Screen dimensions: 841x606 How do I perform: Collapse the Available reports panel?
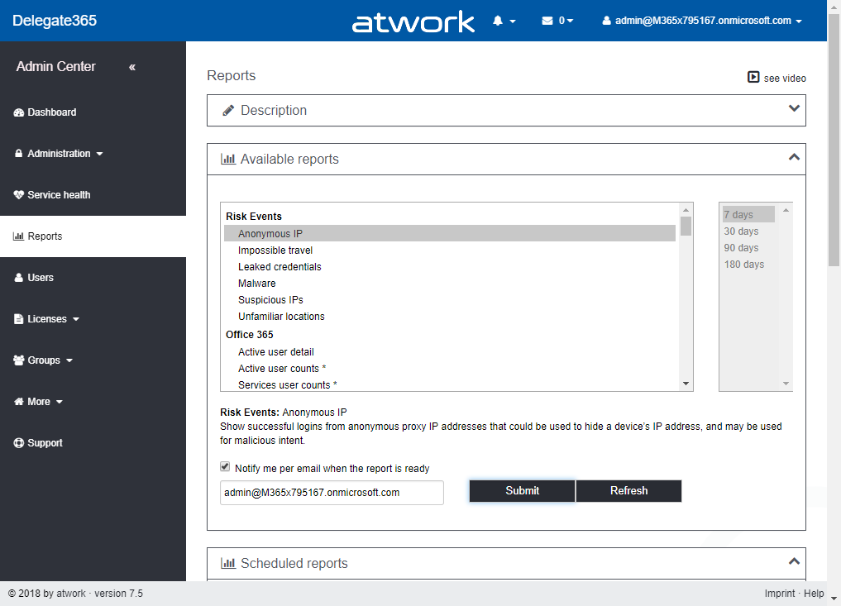tap(794, 157)
